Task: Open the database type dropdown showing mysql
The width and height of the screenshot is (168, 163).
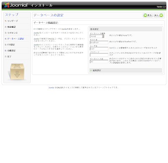Action: [x=97, y=36]
